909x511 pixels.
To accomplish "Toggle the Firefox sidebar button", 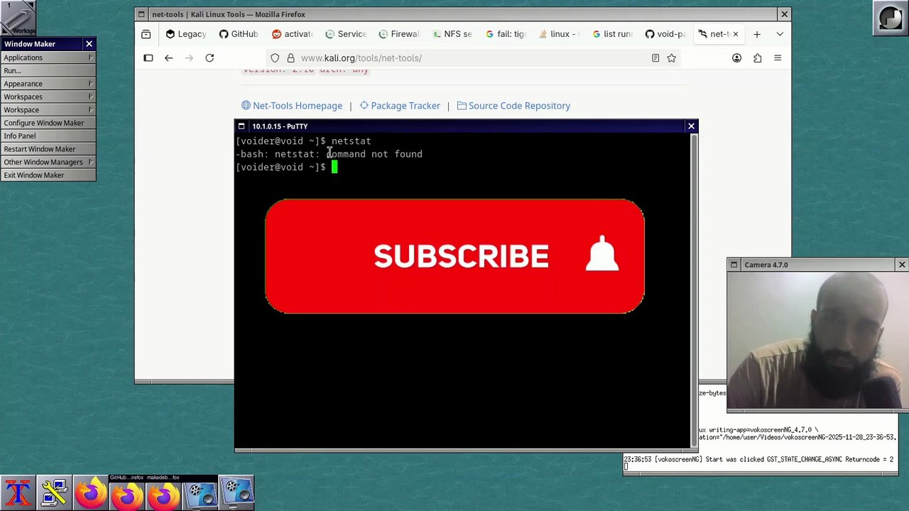I will [148, 57].
